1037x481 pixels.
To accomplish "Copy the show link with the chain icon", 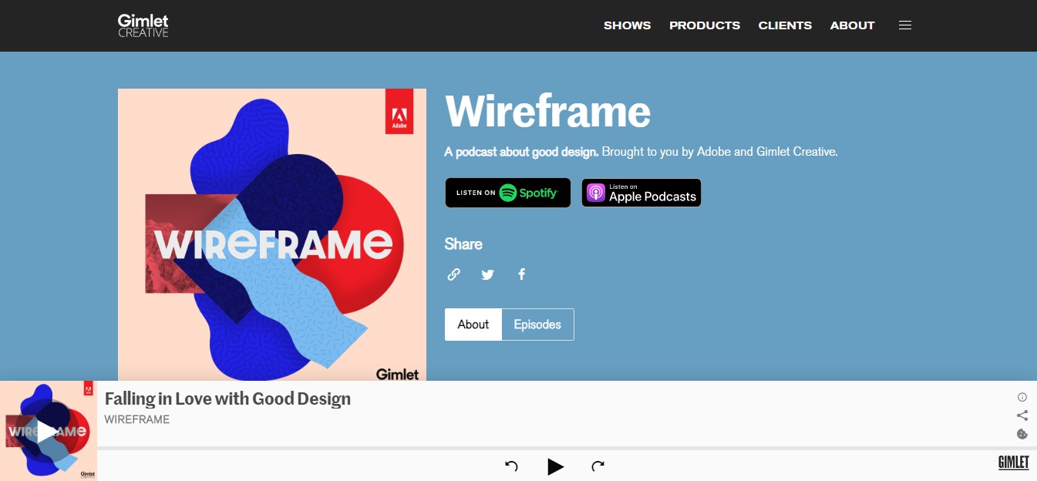I will [454, 274].
